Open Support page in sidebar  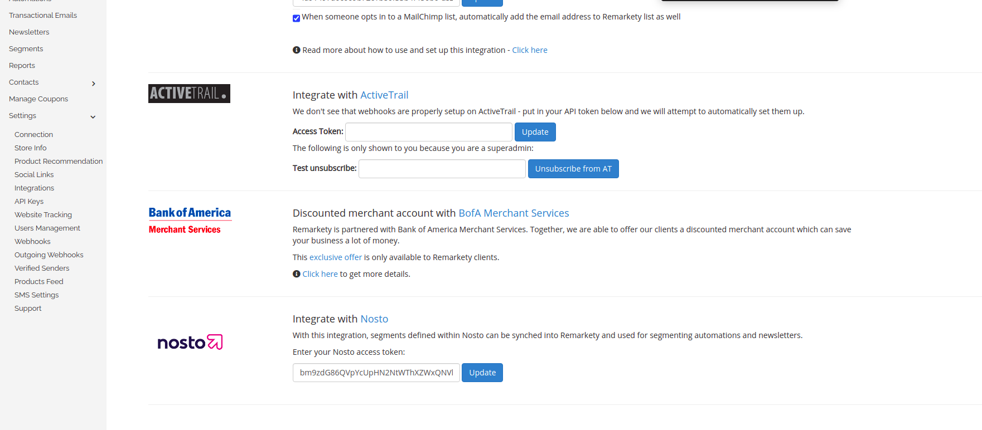pyautogui.click(x=28, y=309)
